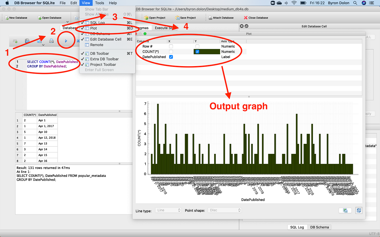Open the Edit menu

[x=74, y=3]
